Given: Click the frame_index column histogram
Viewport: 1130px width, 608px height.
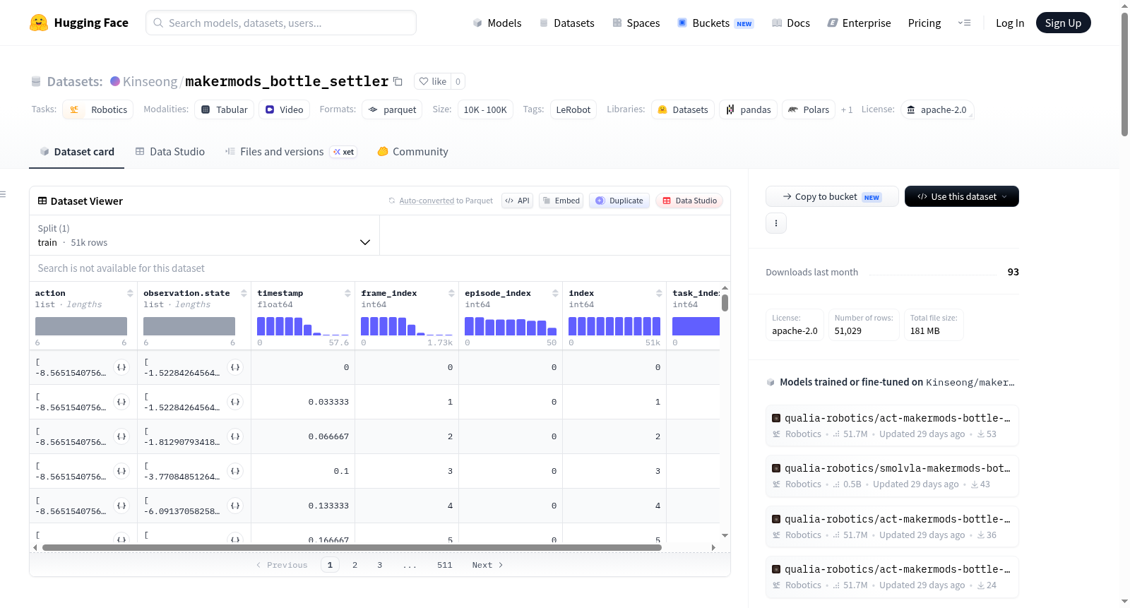Looking at the screenshot, I should tap(407, 326).
